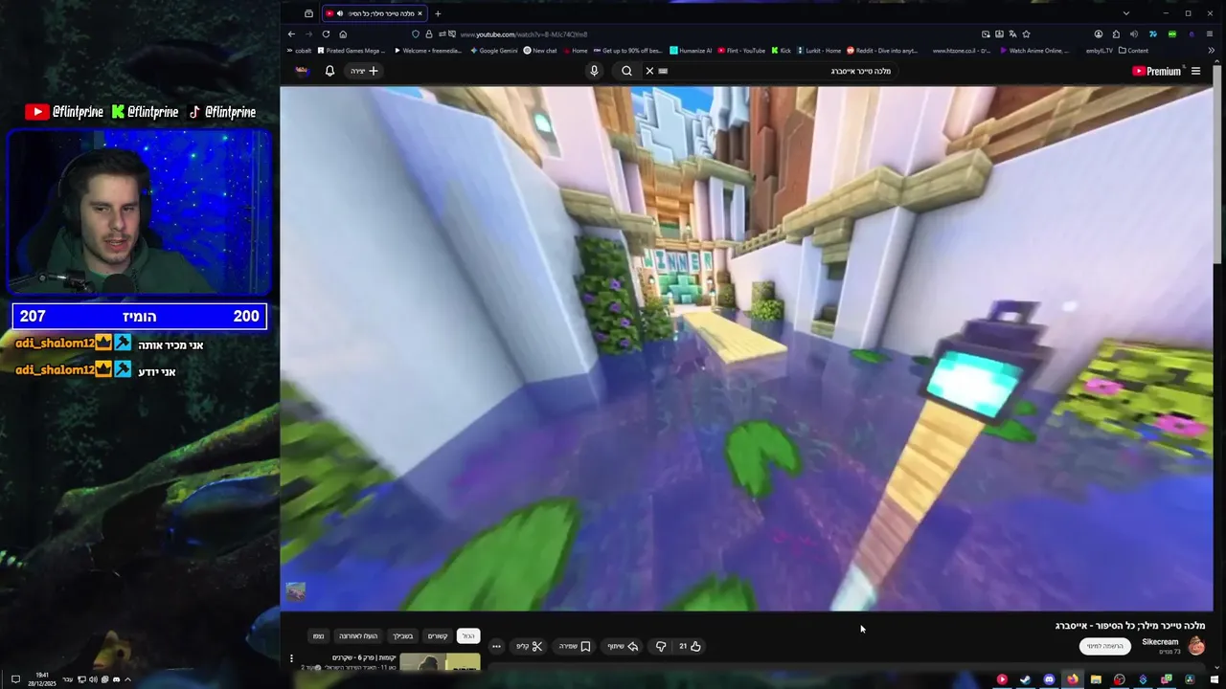
Task: Click the Minecraft video player
Action: pos(746,347)
